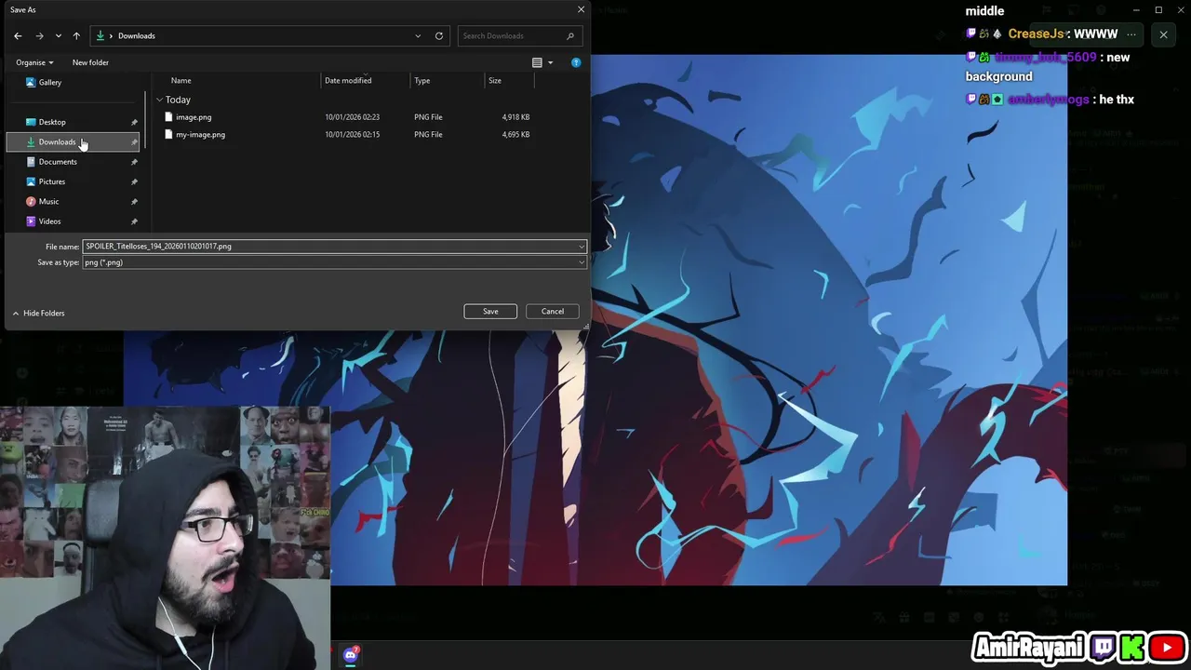Open the three-dots menu on CreaseJs message
This screenshot has width=1191, height=670.
[x=1131, y=34]
